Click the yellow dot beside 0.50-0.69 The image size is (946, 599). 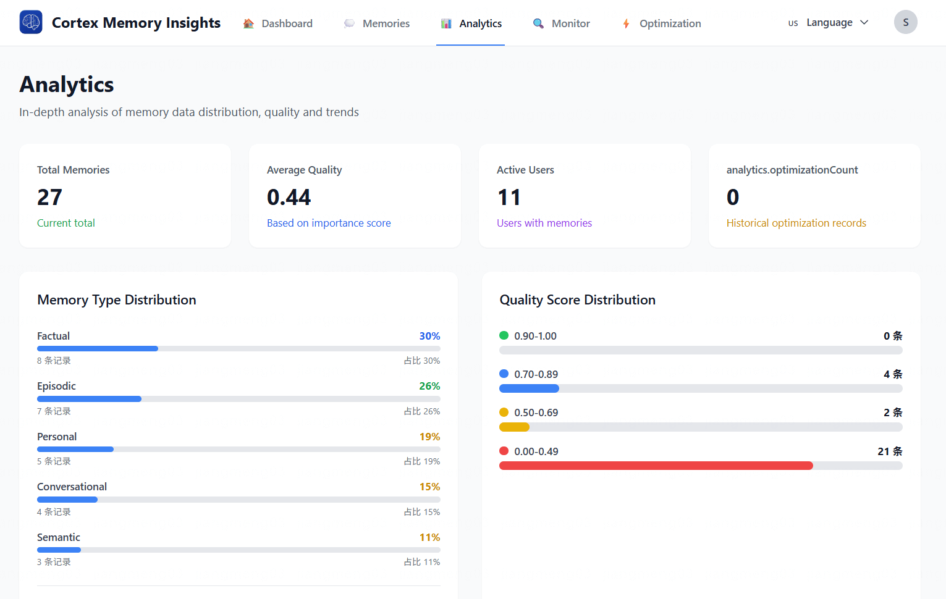pyautogui.click(x=504, y=412)
